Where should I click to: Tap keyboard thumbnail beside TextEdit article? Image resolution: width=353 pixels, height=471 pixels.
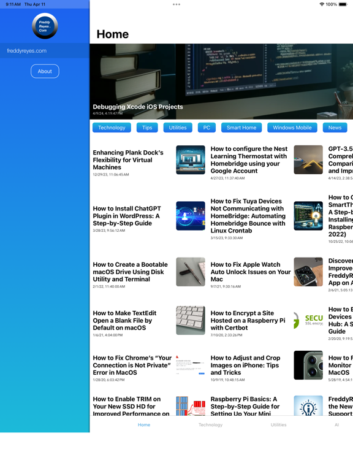tap(191, 321)
